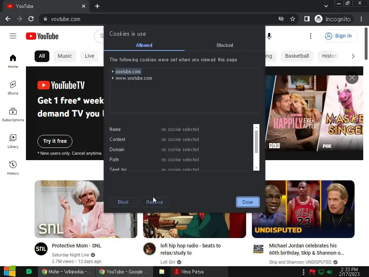Open Subscriptions in the sidebar
This screenshot has height=277, width=369.
pyautogui.click(x=13, y=114)
